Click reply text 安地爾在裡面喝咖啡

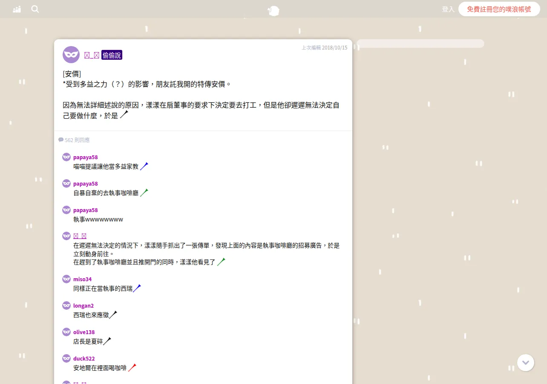(x=100, y=368)
